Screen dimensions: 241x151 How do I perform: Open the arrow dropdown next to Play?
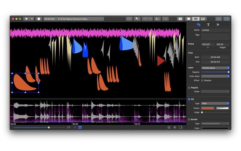[32, 19]
